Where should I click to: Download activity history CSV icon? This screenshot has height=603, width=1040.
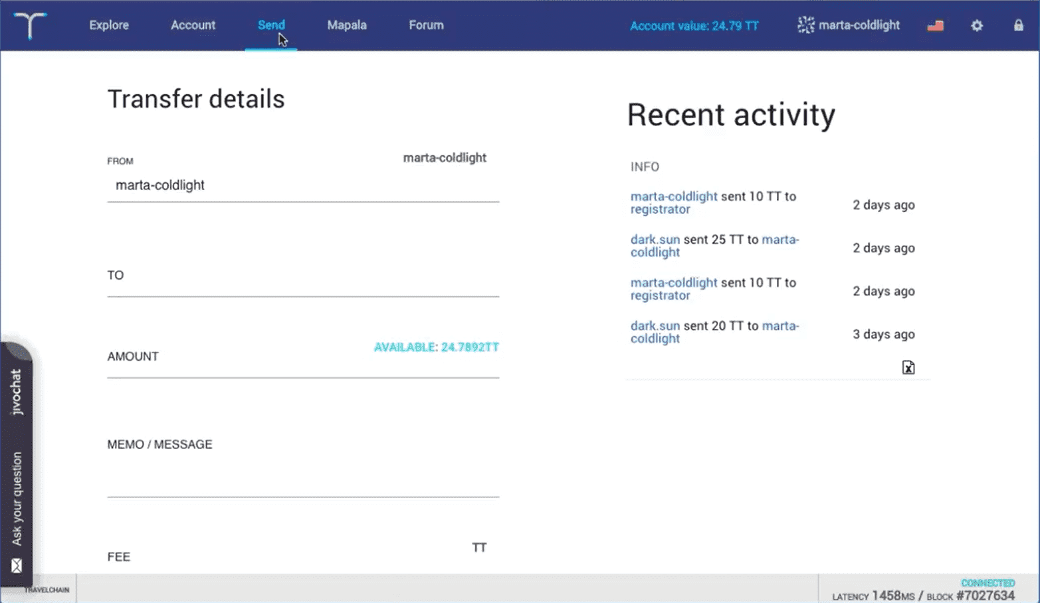click(908, 367)
